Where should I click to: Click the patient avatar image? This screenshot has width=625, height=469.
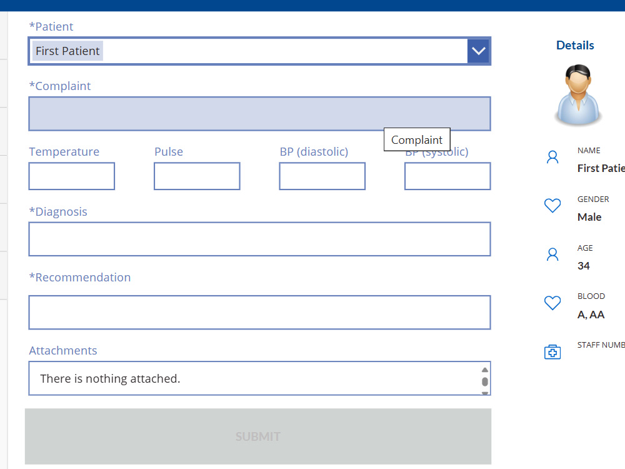click(578, 94)
